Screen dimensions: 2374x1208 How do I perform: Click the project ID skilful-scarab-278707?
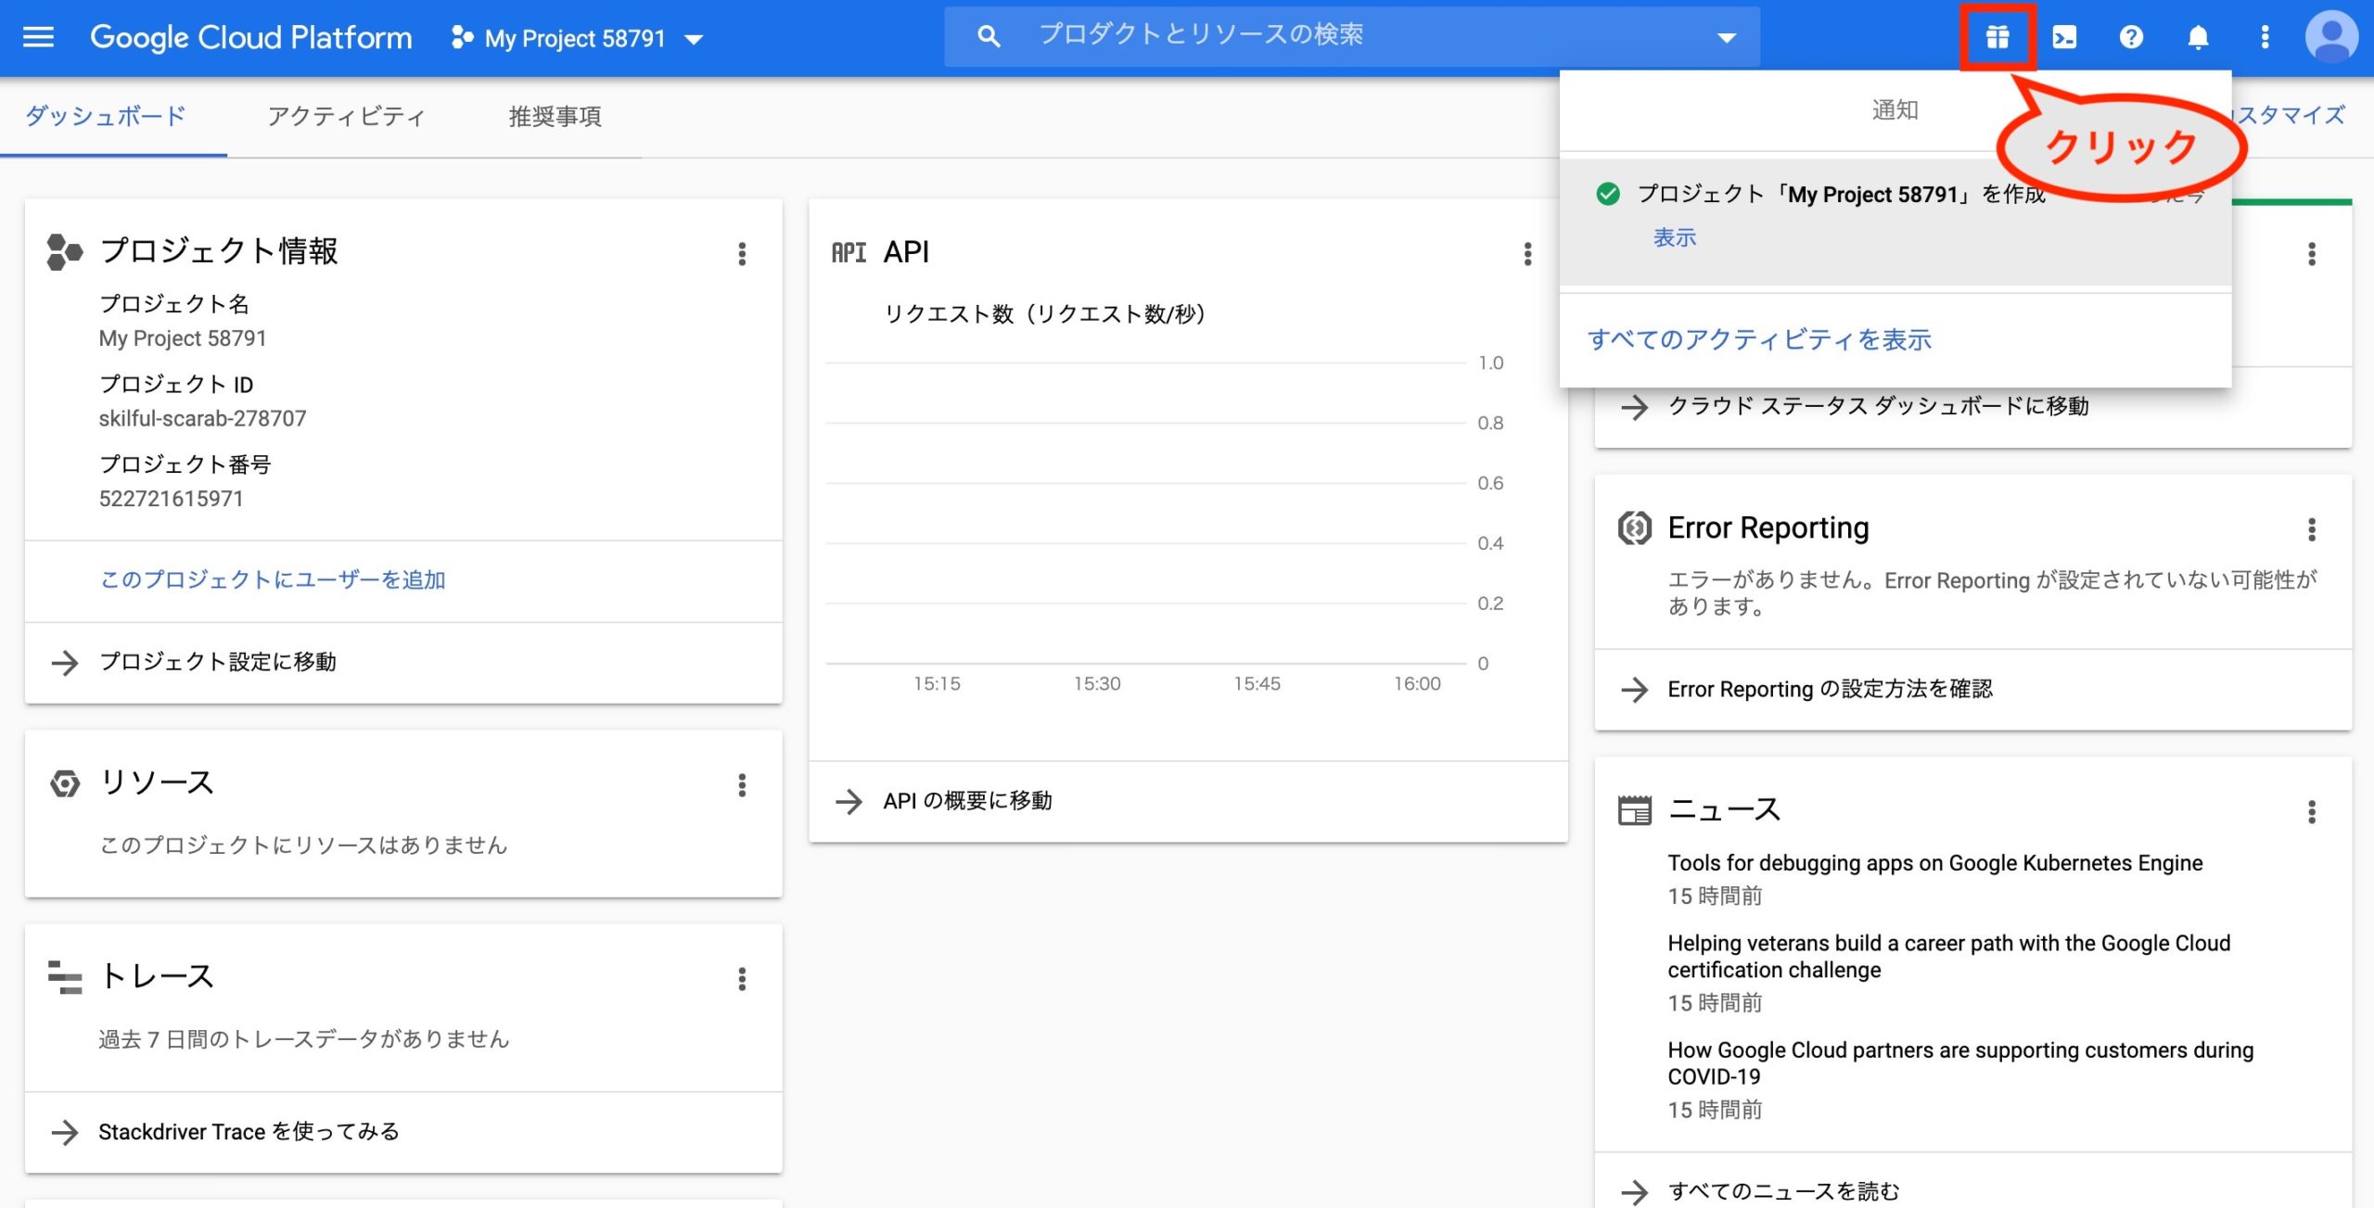point(202,419)
